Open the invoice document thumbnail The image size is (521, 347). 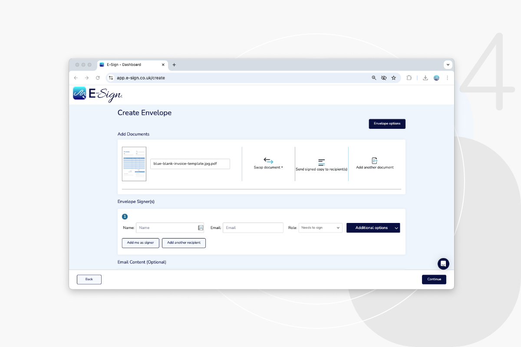[134, 164]
